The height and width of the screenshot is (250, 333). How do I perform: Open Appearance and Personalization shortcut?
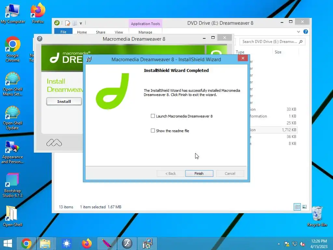pos(13,152)
